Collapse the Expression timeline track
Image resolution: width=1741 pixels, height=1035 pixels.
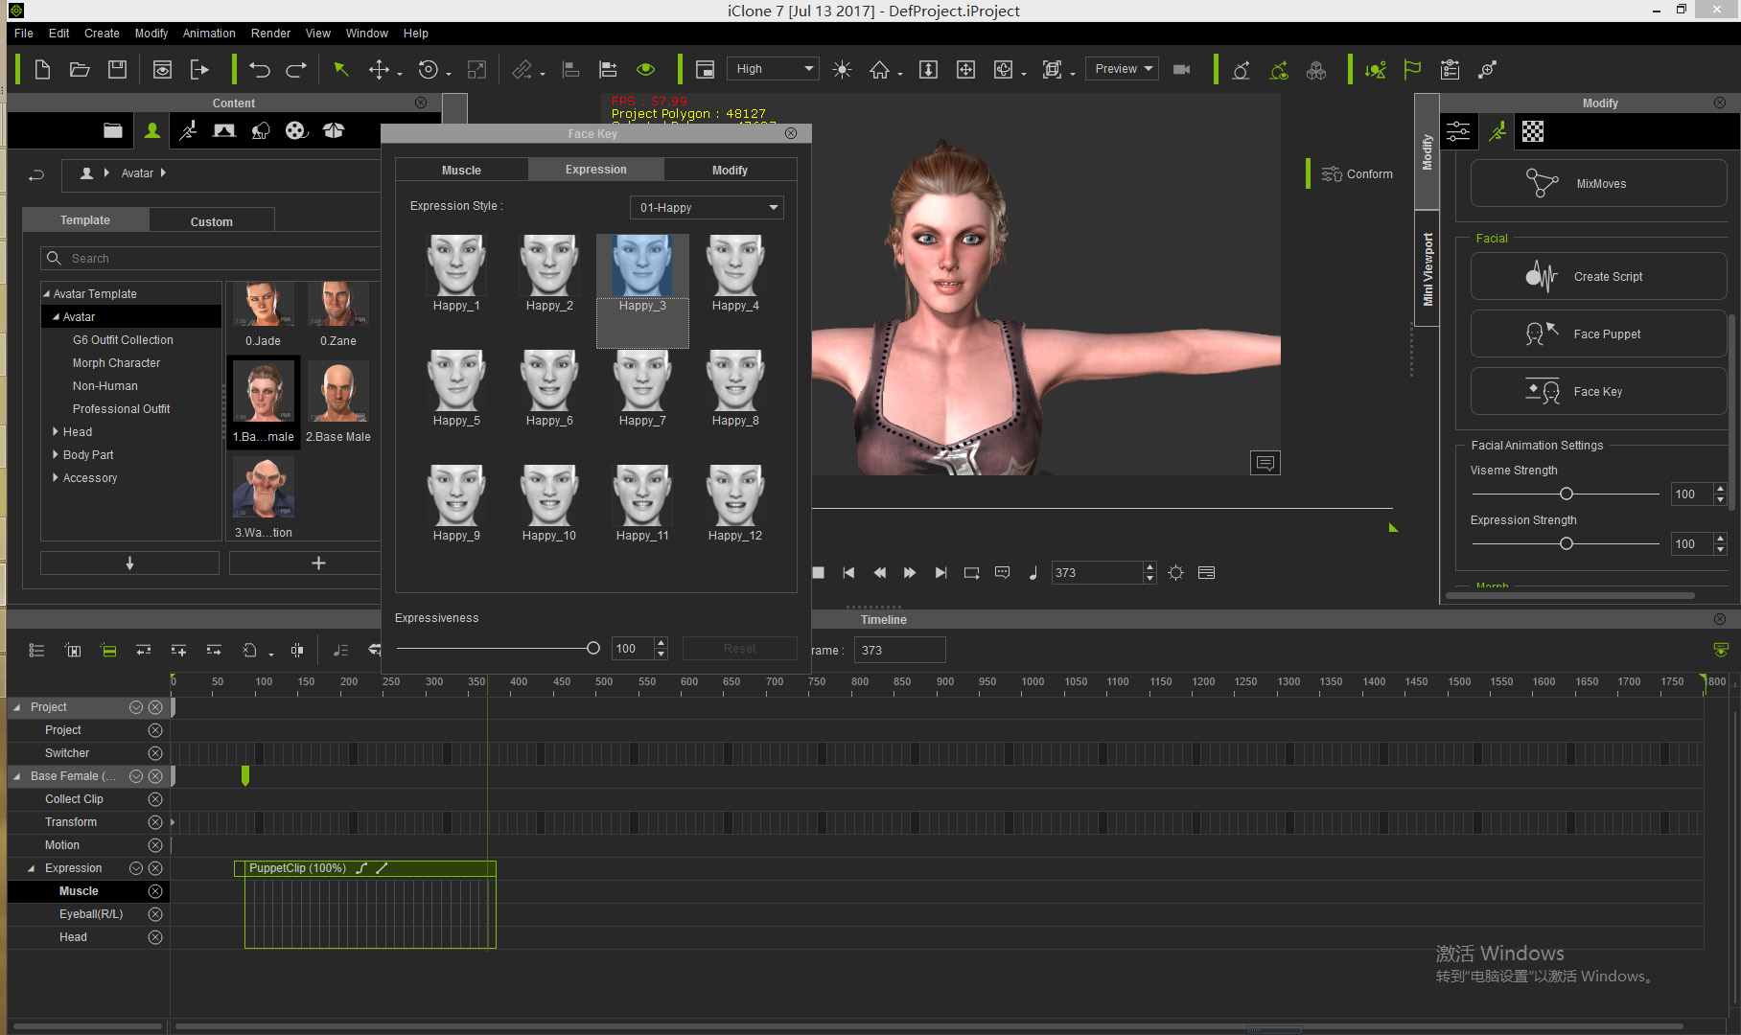[x=32, y=868]
